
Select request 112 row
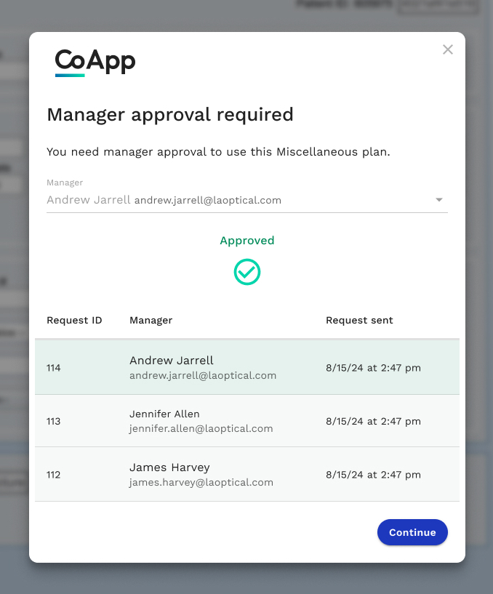click(247, 474)
